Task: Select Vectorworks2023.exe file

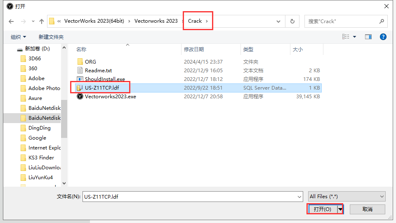Action: [x=111, y=97]
